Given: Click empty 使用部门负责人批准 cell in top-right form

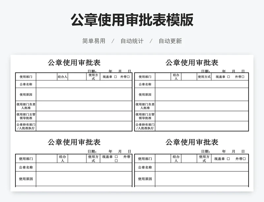Looking at the screenshot, I should [202, 106].
